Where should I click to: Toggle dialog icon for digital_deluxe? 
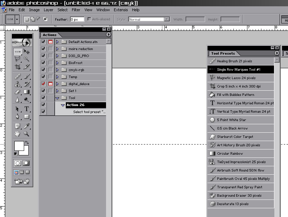50,84
